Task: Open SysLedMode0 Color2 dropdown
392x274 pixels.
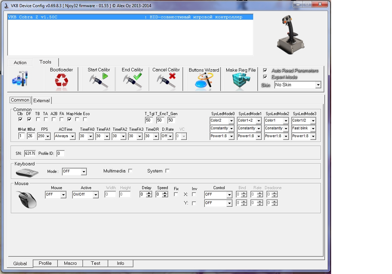Action: pos(232,121)
